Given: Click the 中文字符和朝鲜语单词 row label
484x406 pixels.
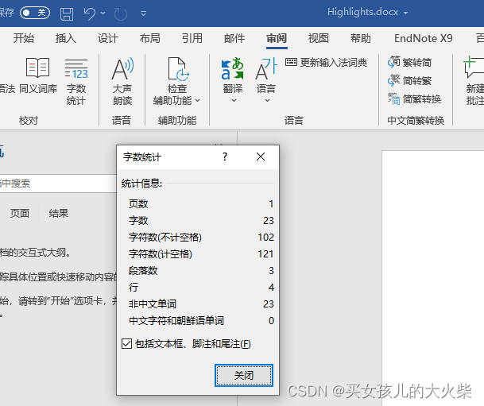Looking at the screenshot, I should (176, 320).
